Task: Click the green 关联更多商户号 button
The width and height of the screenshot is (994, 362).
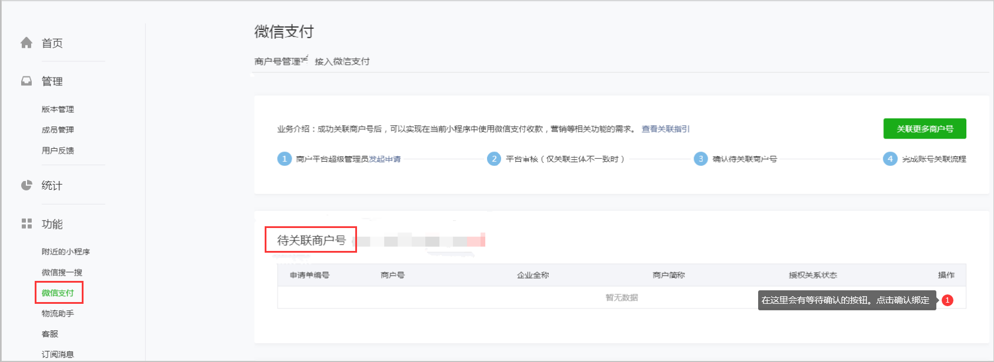Action: [925, 129]
